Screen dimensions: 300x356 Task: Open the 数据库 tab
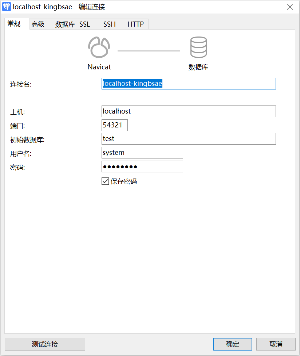click(65, 24)
